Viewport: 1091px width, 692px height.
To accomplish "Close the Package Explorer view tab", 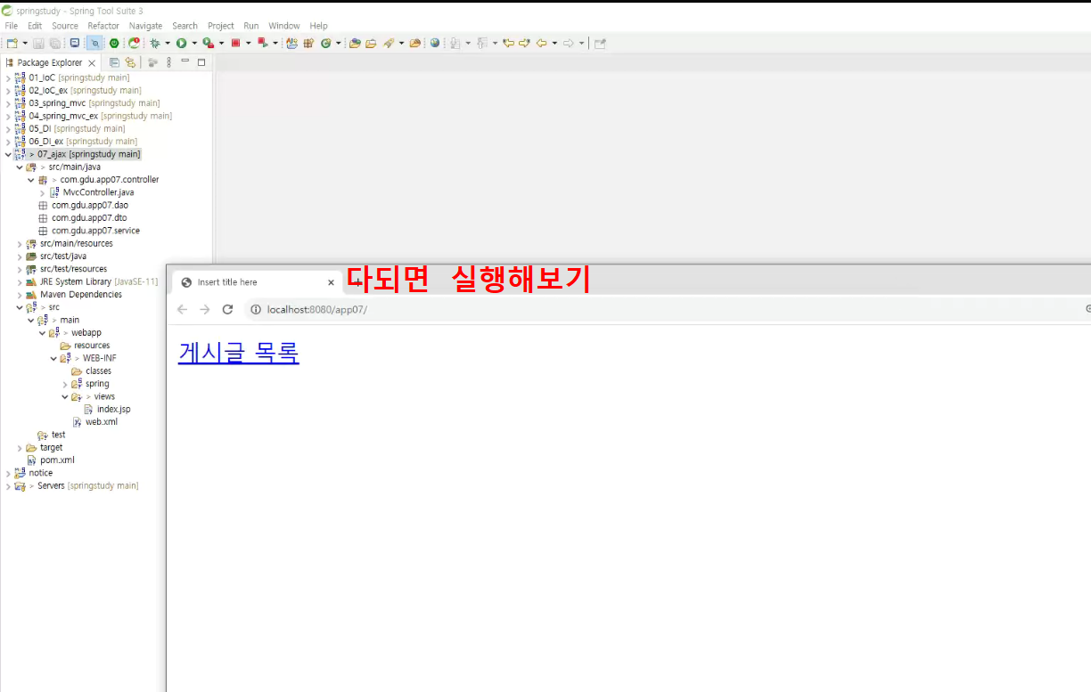I will pos(92,62).
